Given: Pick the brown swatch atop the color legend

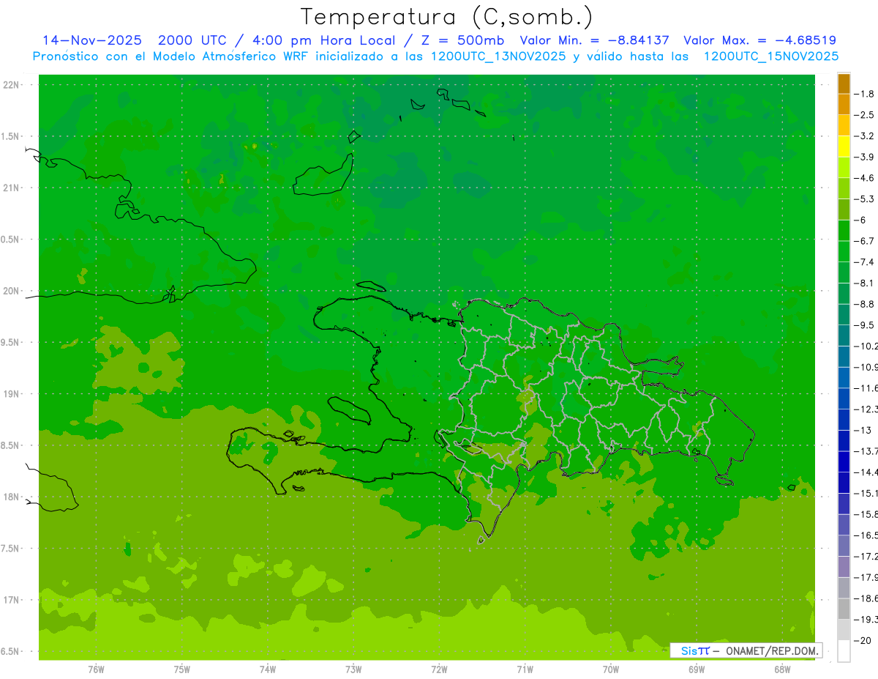Looking at the screenshot, I should click(x=844, y=84).
